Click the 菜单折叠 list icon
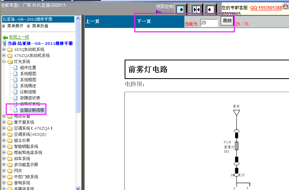The height and width of the screenshot is (190, 289). [x=28, y=26]
